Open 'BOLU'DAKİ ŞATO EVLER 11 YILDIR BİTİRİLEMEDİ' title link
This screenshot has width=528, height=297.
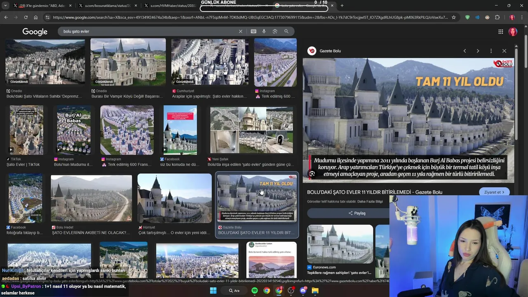[375, 192]
